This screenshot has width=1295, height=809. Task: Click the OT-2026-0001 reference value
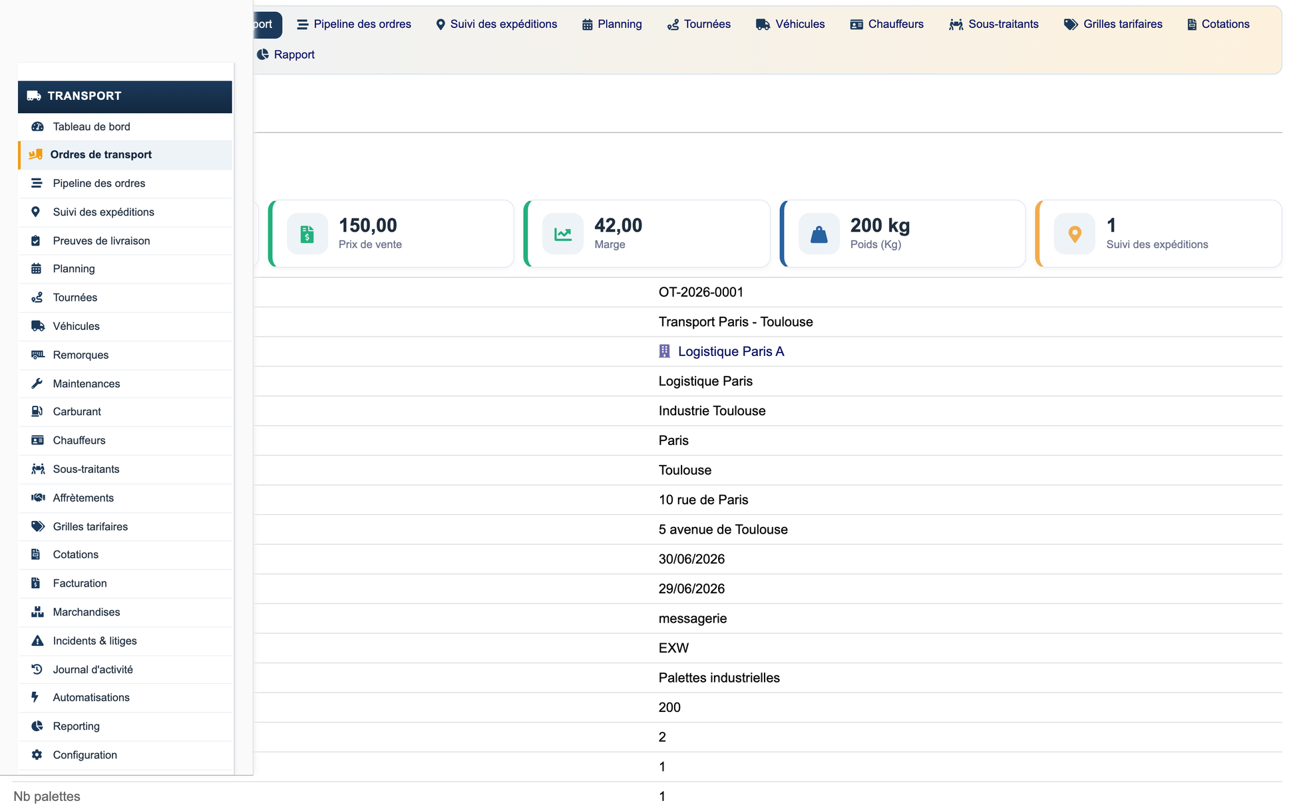[x=701, y=292]
